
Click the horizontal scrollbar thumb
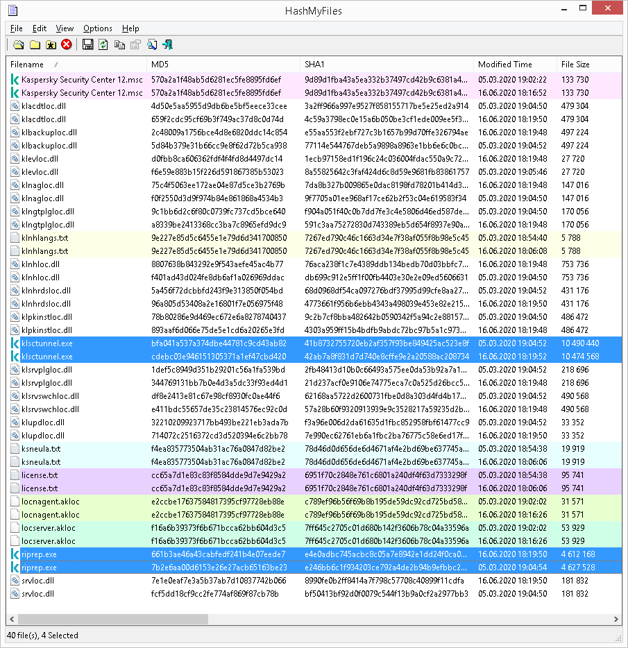coord(113,619)
